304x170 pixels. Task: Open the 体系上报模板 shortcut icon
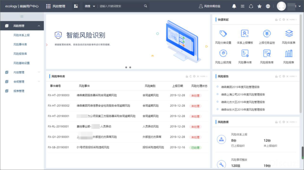pyautogui.click(x=245, y=34)
